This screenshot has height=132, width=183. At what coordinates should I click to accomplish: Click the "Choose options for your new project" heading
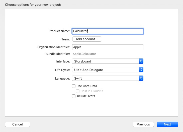[33, 5]
